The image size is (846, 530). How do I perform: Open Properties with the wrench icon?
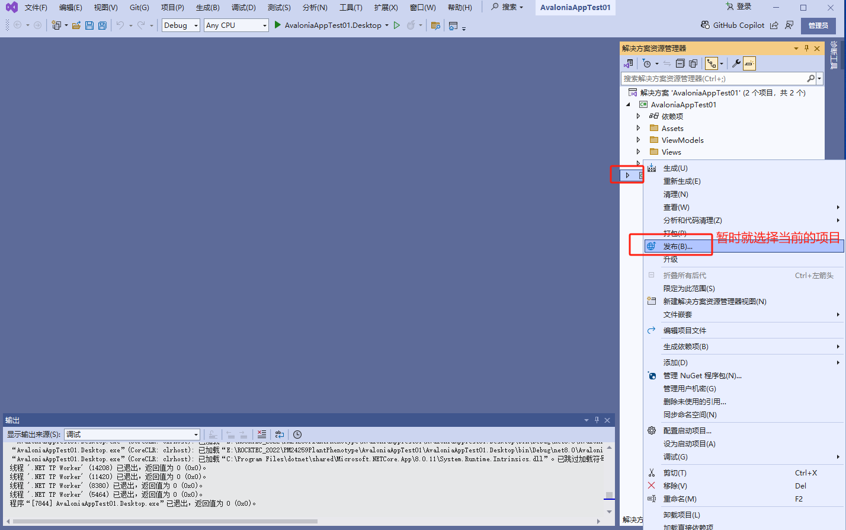pos(736,63)
